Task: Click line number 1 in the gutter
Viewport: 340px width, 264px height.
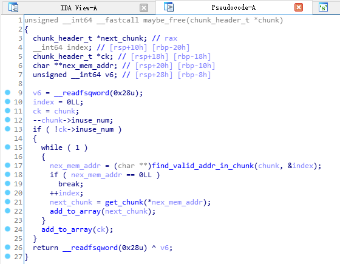Action: (20, 20)
